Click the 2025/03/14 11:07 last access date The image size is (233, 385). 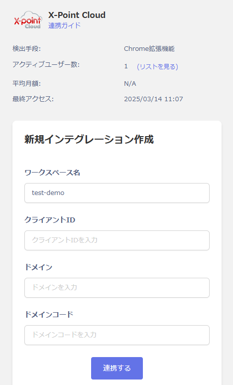pos(153,99)
